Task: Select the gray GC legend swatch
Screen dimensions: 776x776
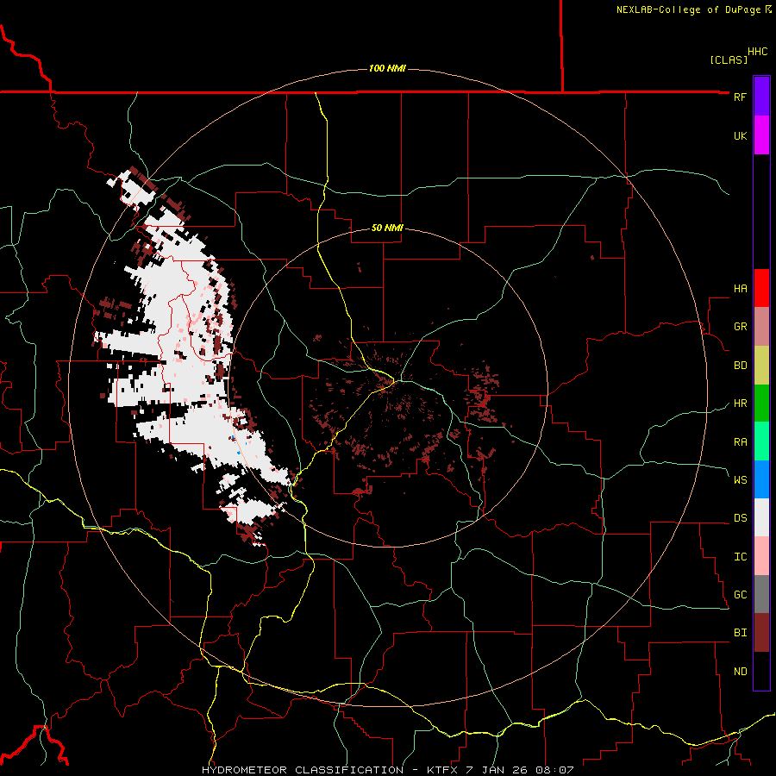Action: click(761, 594)
